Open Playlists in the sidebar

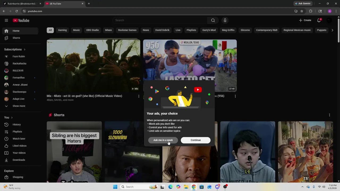20,132
